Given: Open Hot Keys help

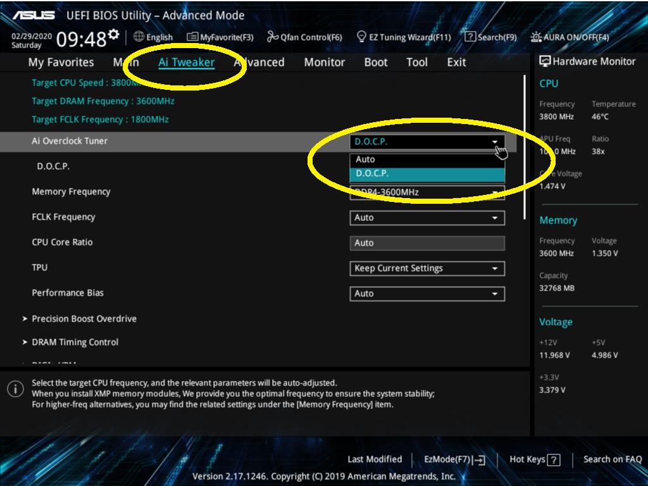Looking at the screenshot, I should [535, 459].
